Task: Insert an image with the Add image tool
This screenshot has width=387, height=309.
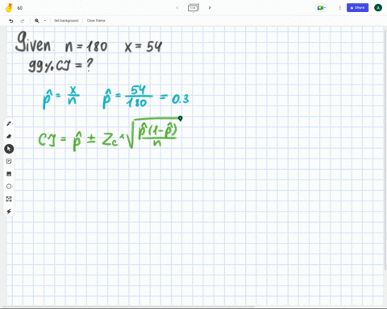Action: [x=9, y=174]
